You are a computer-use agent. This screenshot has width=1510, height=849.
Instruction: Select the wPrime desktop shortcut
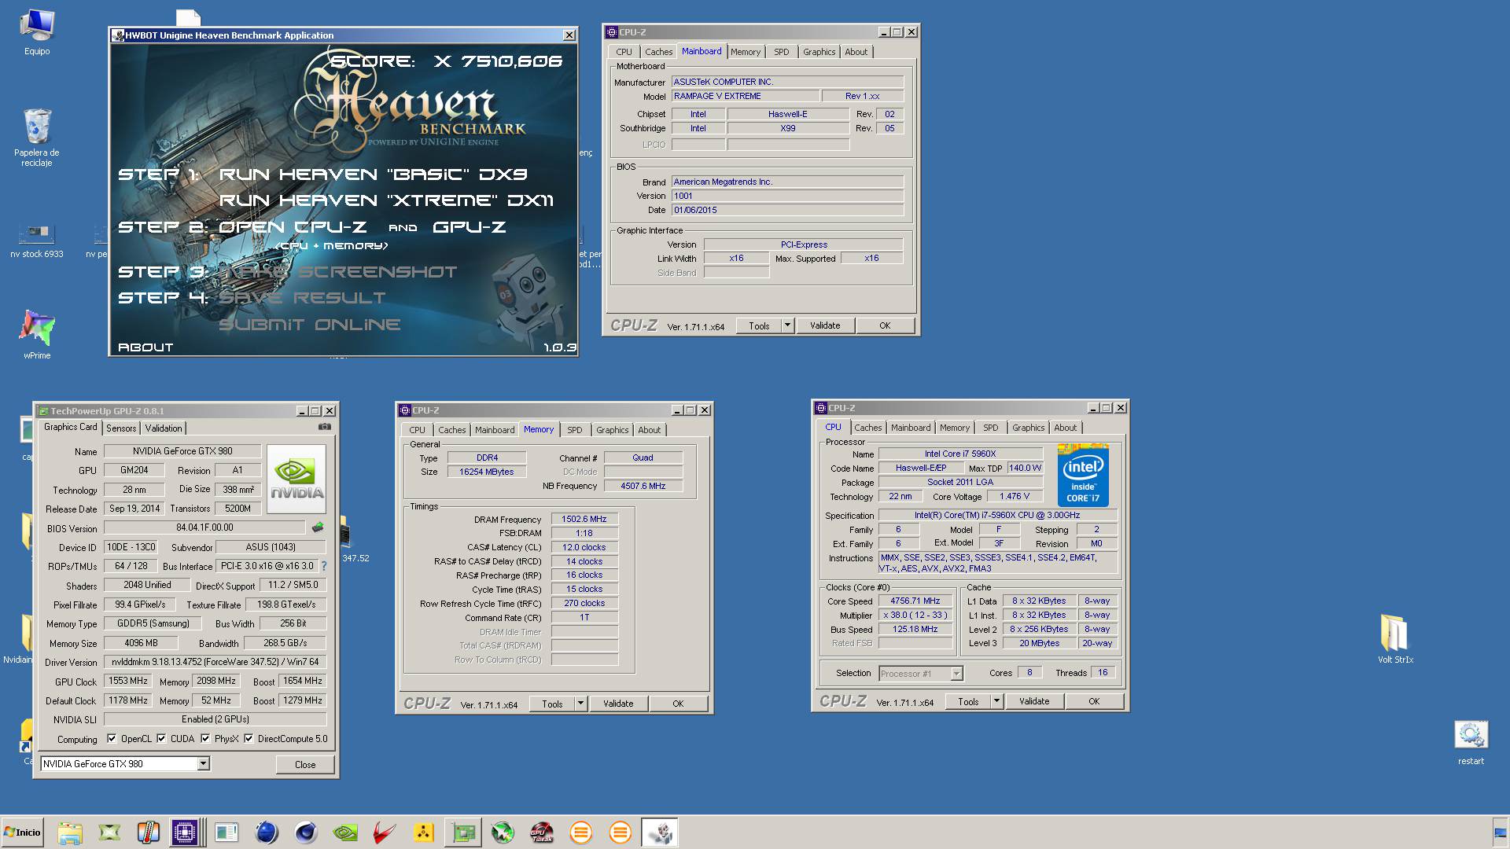[x=37, y=335]
